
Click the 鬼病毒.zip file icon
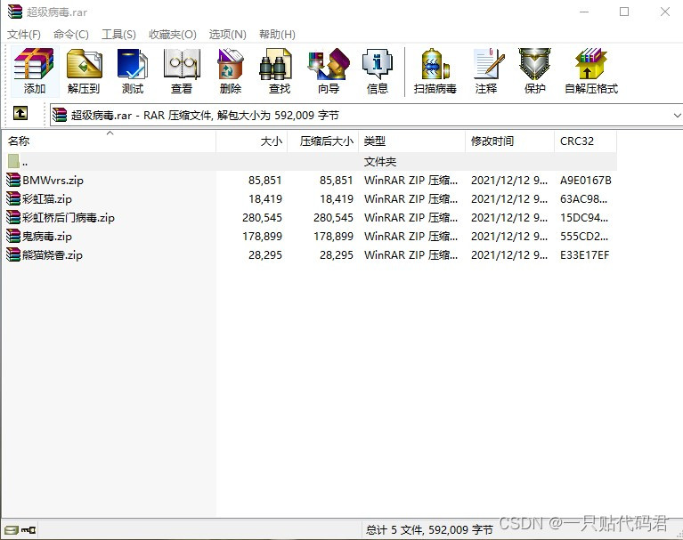coord(13,237)
